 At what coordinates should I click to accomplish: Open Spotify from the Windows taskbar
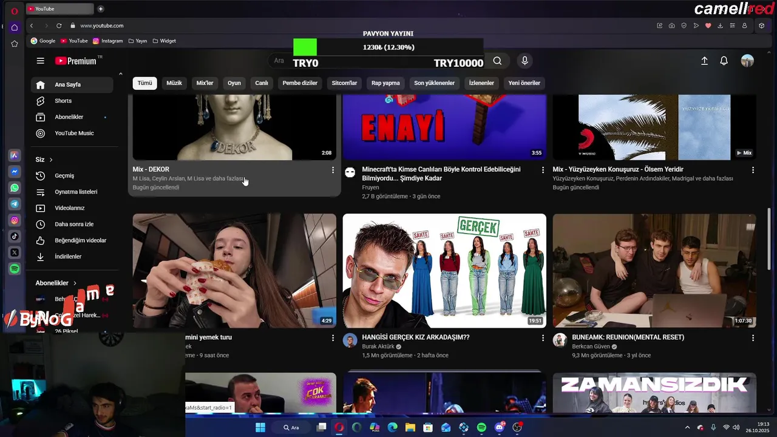(x=481, y=427)
